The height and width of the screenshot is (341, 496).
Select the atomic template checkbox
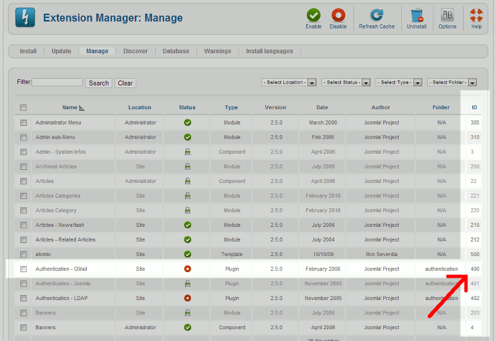24,254
